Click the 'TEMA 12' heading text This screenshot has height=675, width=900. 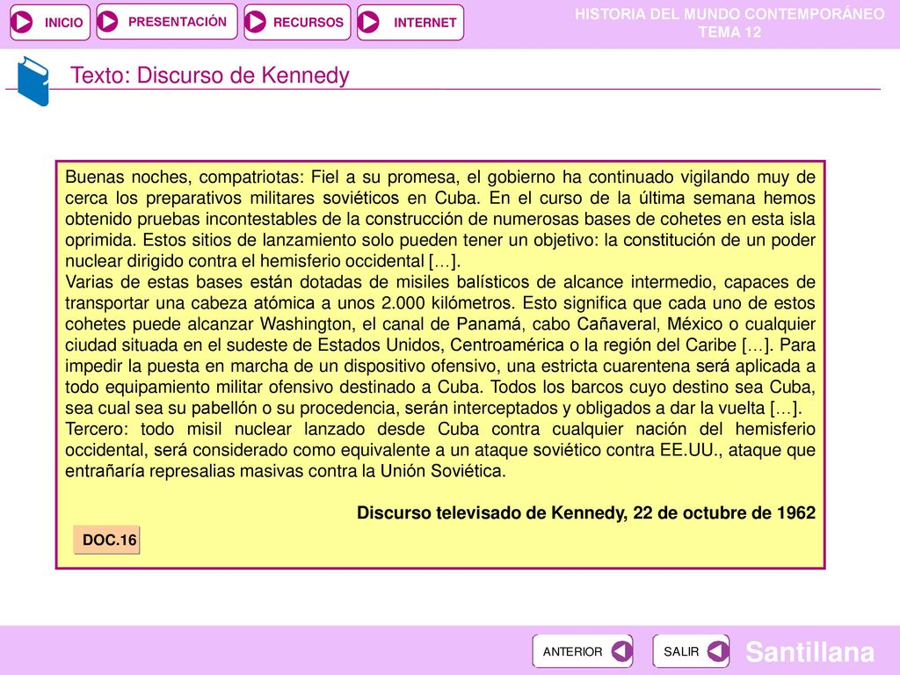coord(729,33)
